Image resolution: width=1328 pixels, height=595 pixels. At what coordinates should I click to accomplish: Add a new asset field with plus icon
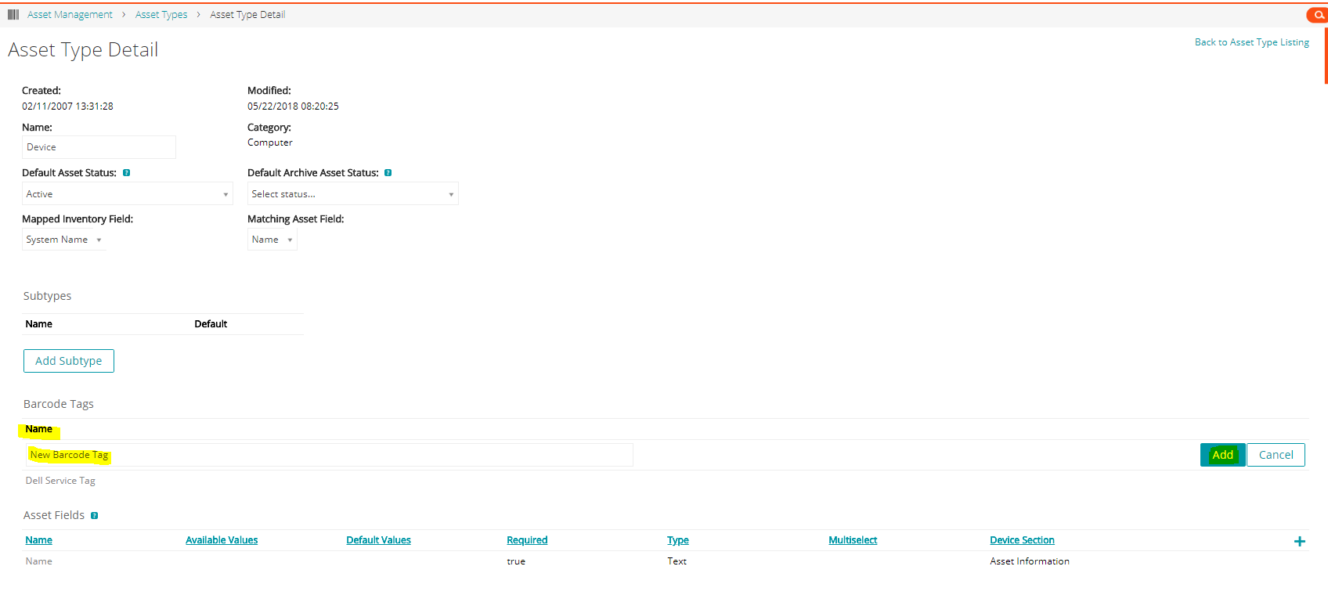click(x=1299, y=541)
